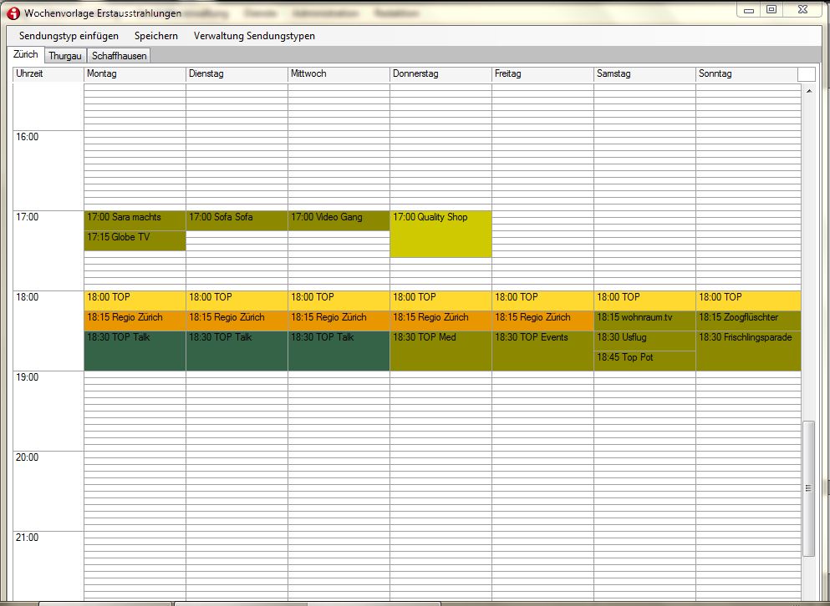Image resolution: width=830 pixels, height=606 pixels.
Task: Select Monday's 17:15 Globe TV slot
Action: pyautogui.click(x=135, y=240)
